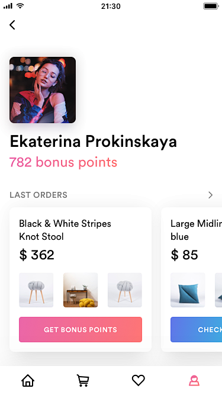Viewport: 222px width, 395px height.
Task: Click the Get Bonus Points button
Action: pyautogui.click(x=81, y=329)
